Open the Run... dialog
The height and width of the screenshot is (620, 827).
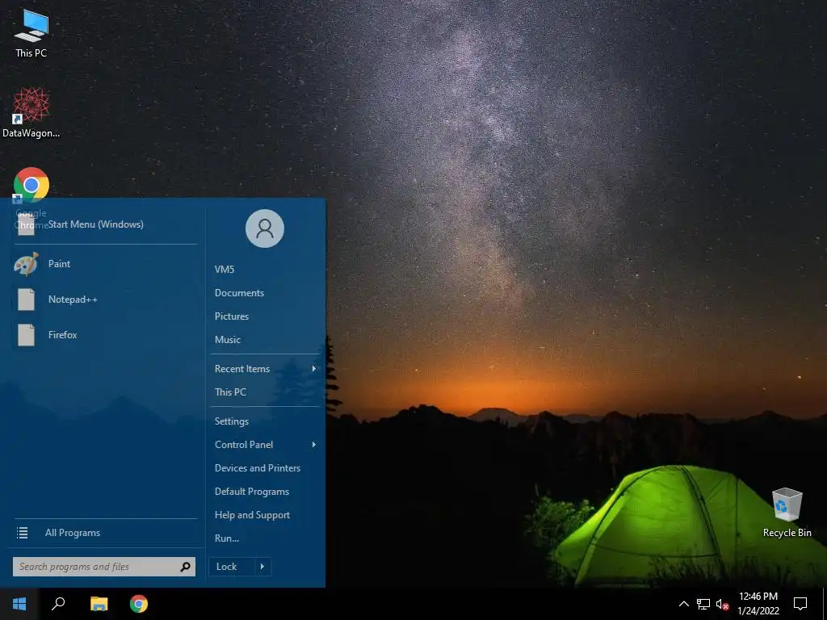click(227, 538)
